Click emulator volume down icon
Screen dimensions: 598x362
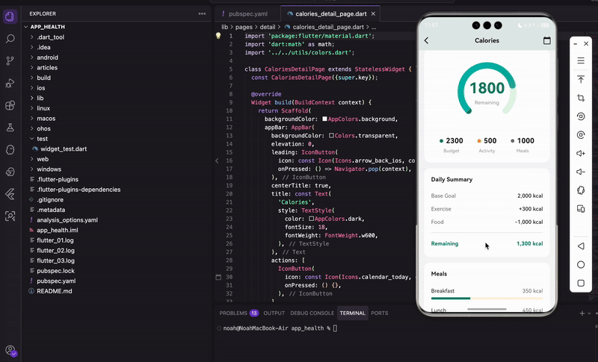click(581, 172)
